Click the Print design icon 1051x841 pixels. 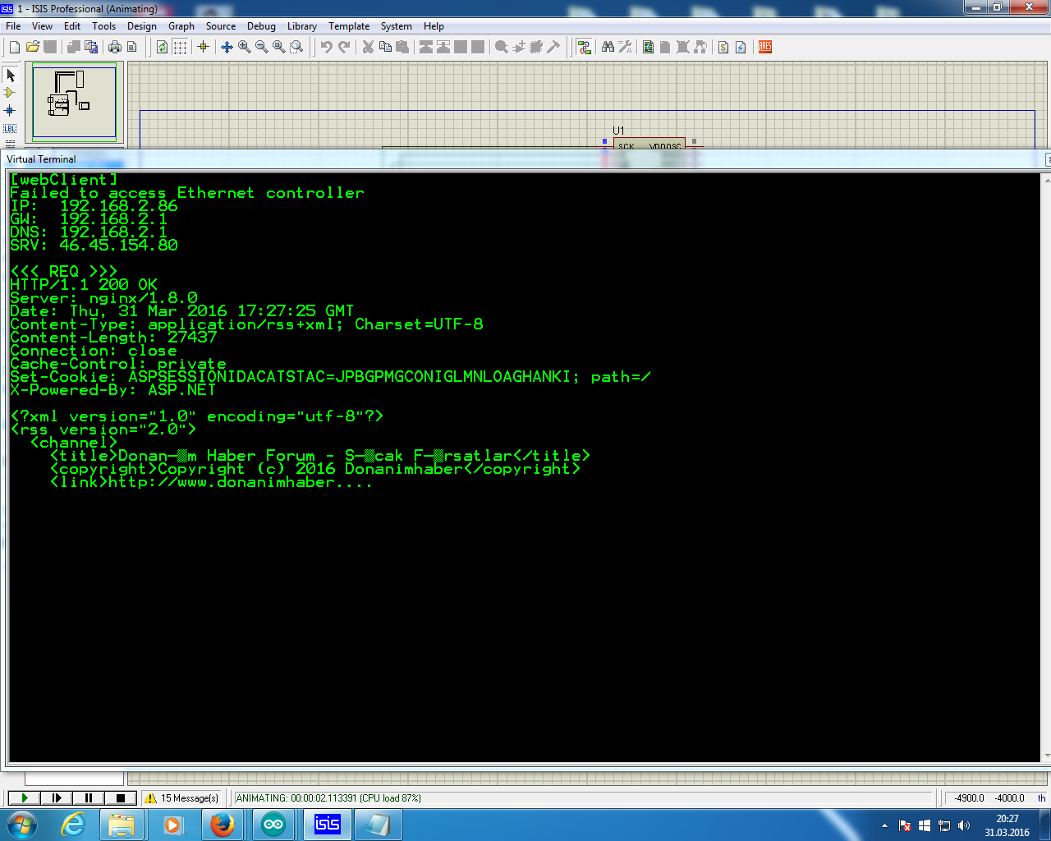(115, 48)
